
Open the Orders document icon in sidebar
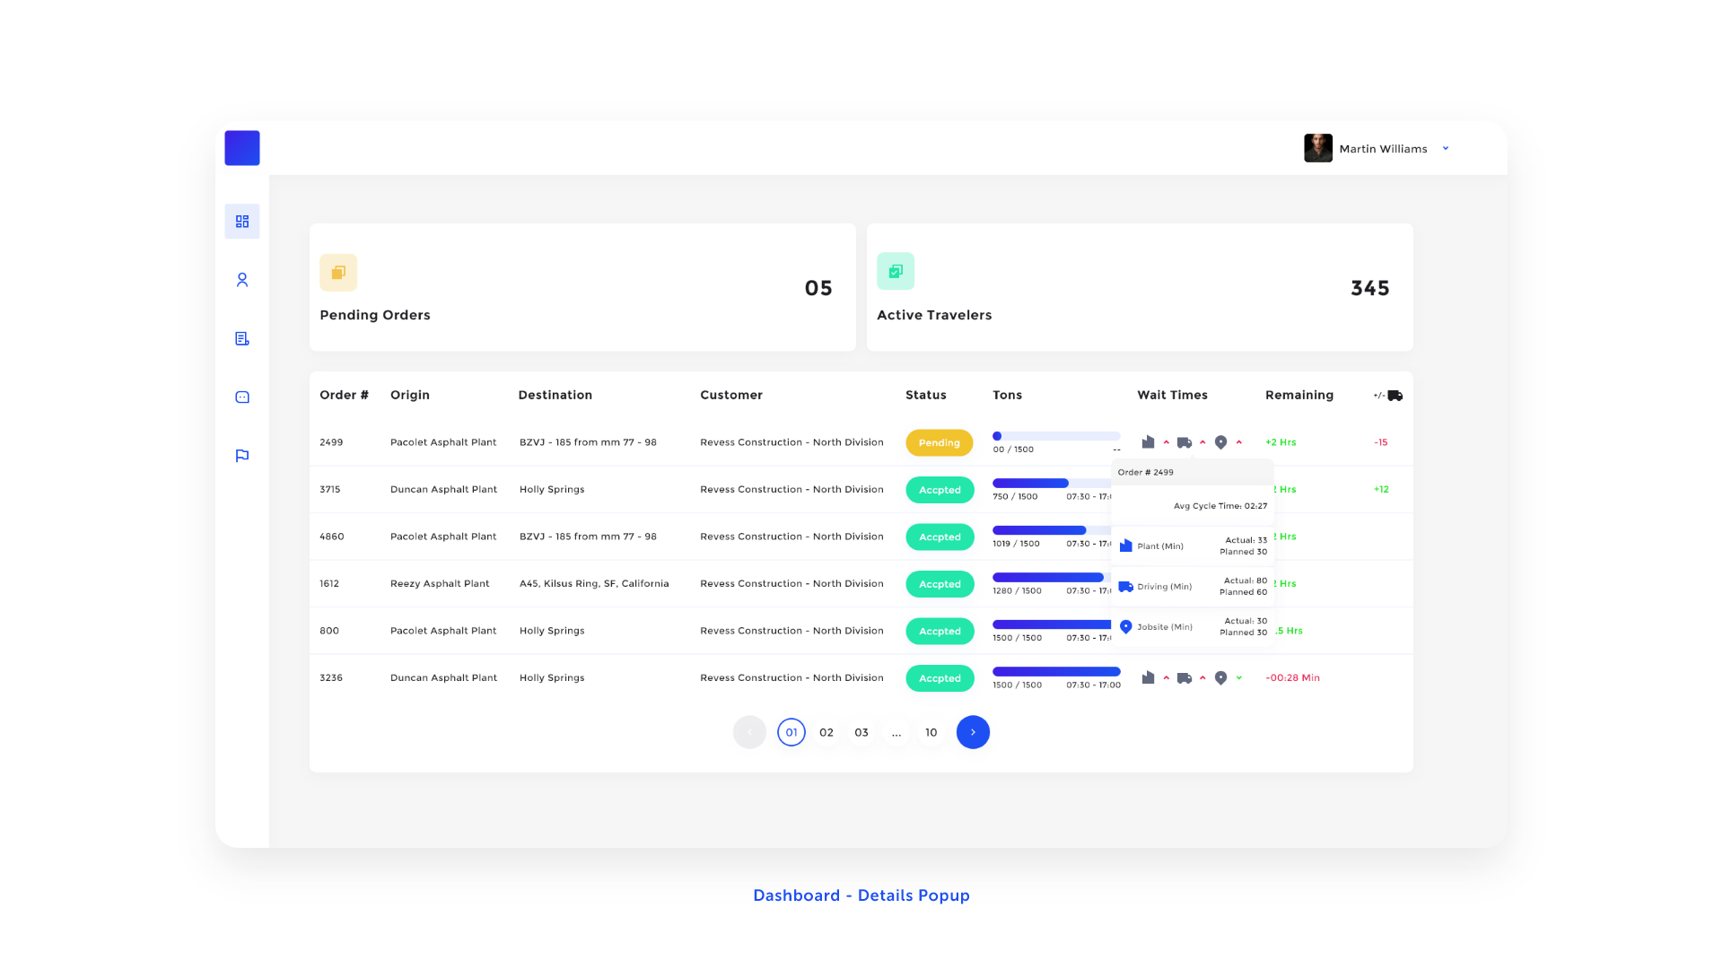241,338
